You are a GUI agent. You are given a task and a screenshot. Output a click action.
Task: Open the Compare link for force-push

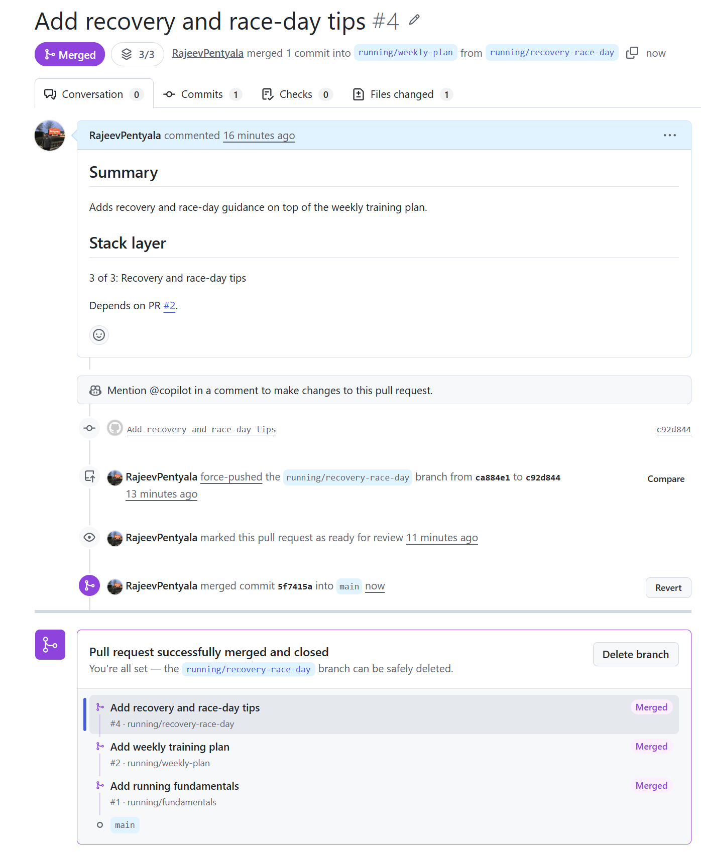click(x=666, y=478)
